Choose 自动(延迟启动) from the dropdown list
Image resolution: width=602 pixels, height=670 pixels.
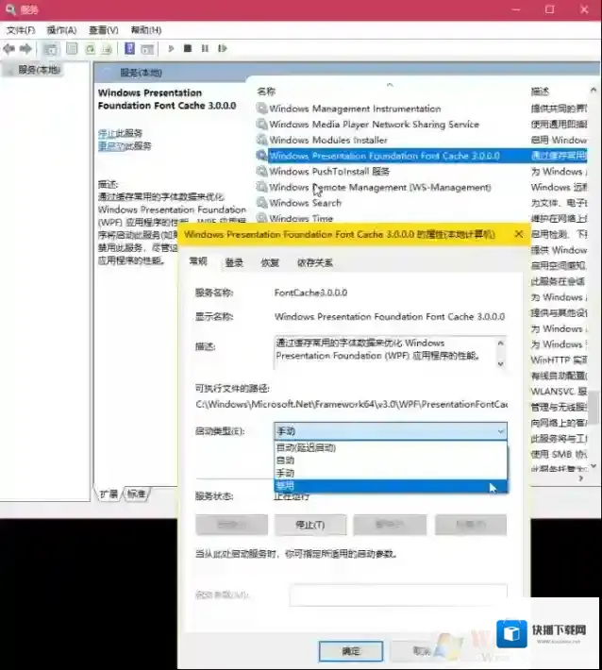click(x=305, y=448)
